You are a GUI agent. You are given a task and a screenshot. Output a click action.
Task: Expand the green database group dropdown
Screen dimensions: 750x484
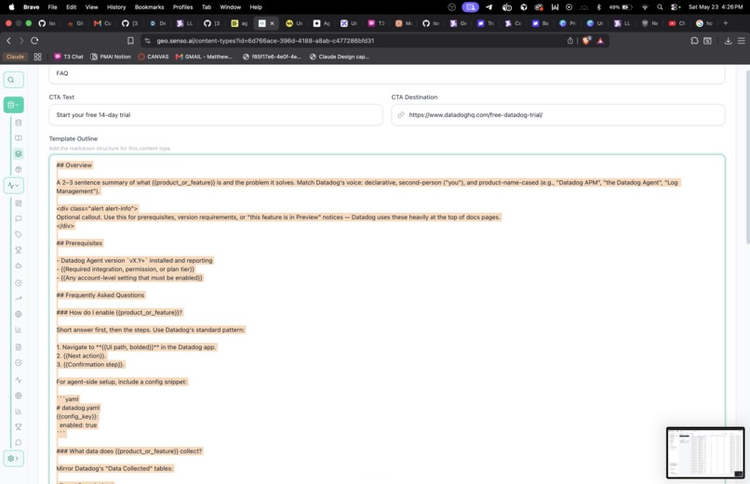pyautogui.click(x=13, y=105)
